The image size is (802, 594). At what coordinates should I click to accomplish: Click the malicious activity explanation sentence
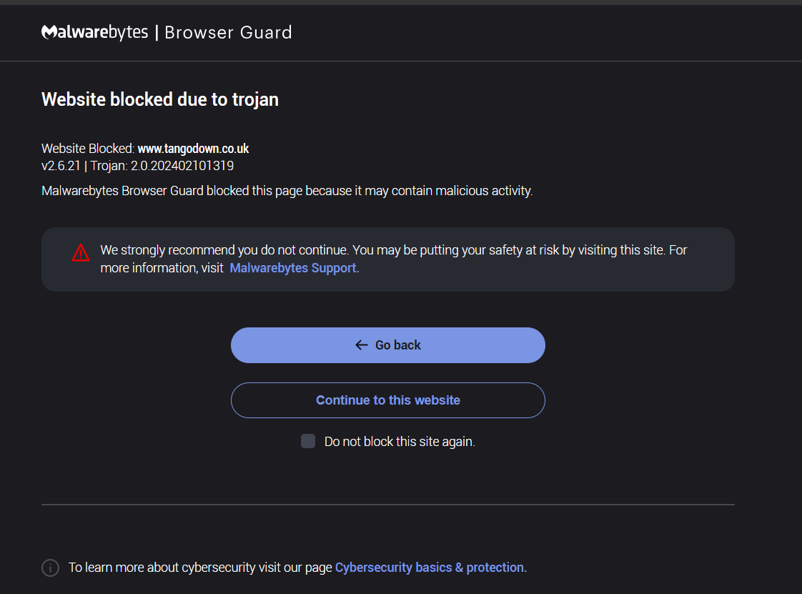pyautogui.click(x=287, y=191)
